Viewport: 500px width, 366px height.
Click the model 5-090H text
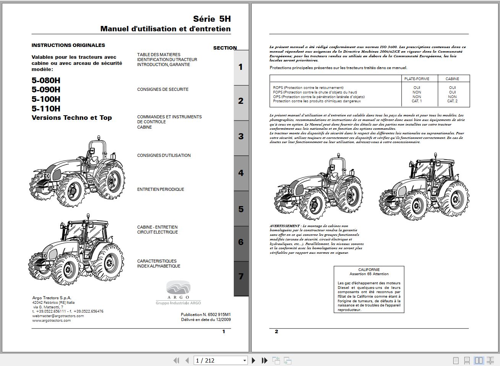pyautogui.click(x=46, y=90)
